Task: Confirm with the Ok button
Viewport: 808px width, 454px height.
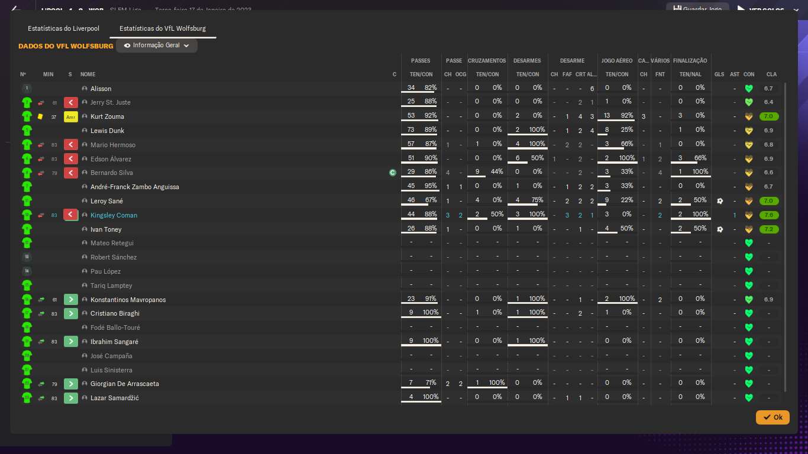Action: coord(773,417)
